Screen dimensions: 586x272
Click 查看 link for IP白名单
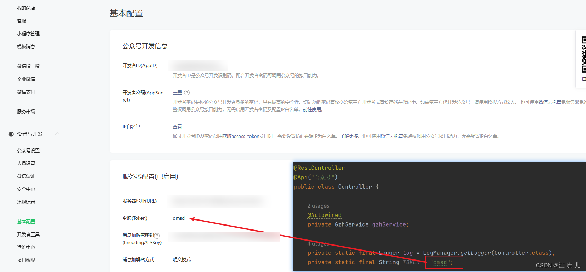[177, 127]
